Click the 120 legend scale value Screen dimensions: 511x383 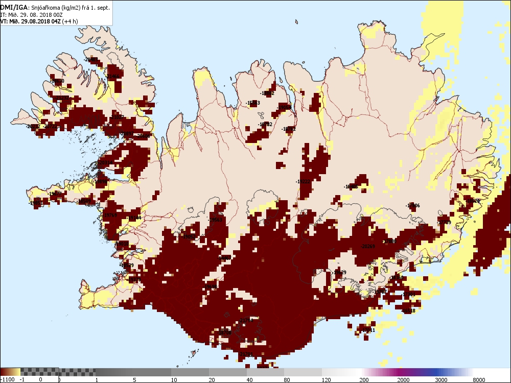point(326,379)
